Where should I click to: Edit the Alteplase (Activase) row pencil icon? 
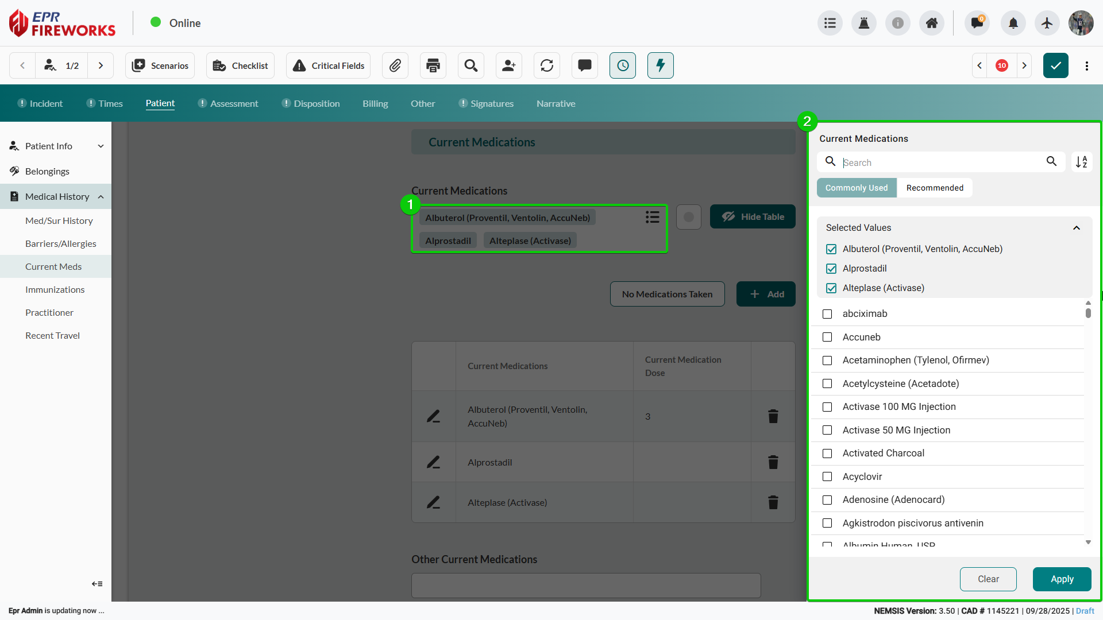433,502
